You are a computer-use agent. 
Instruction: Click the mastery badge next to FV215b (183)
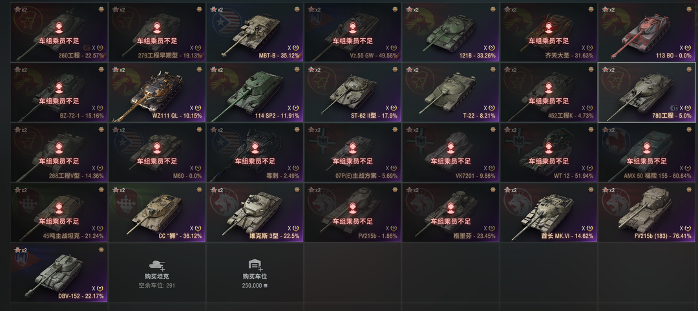point(689,228)
